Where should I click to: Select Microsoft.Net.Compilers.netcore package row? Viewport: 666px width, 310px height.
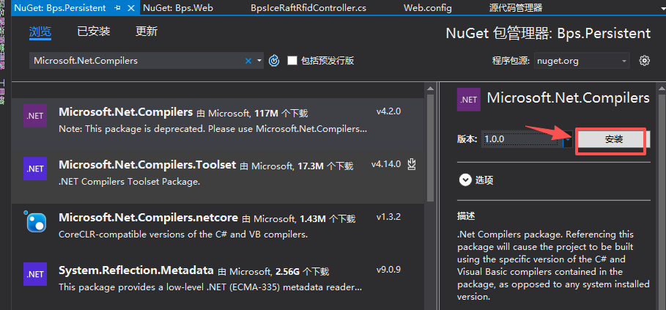[x=218, y=229]
